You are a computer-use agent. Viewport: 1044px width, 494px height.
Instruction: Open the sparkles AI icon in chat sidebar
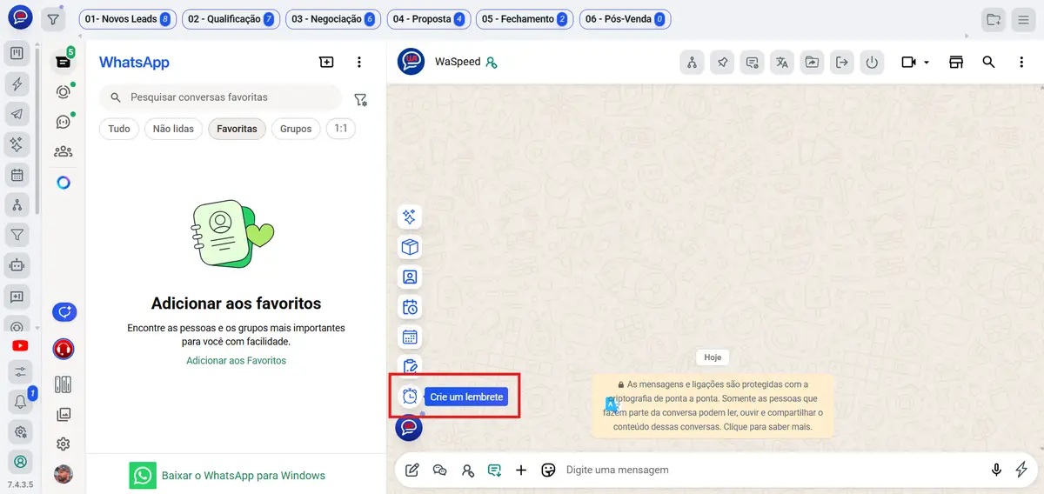tap(410, 217)
